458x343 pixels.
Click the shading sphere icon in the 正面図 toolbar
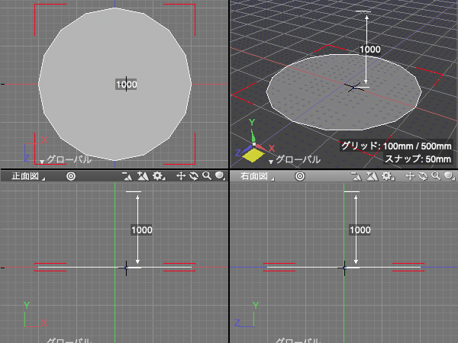(x=219, y=176)
